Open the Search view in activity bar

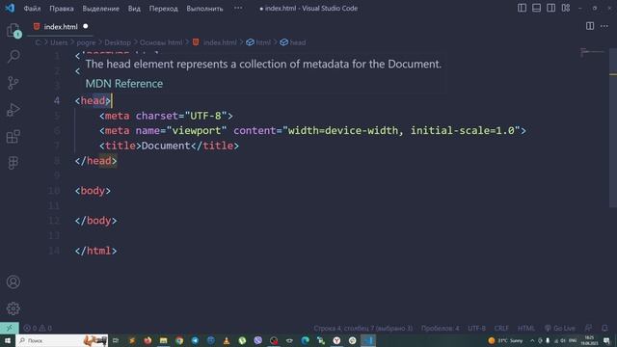(13, 56)
